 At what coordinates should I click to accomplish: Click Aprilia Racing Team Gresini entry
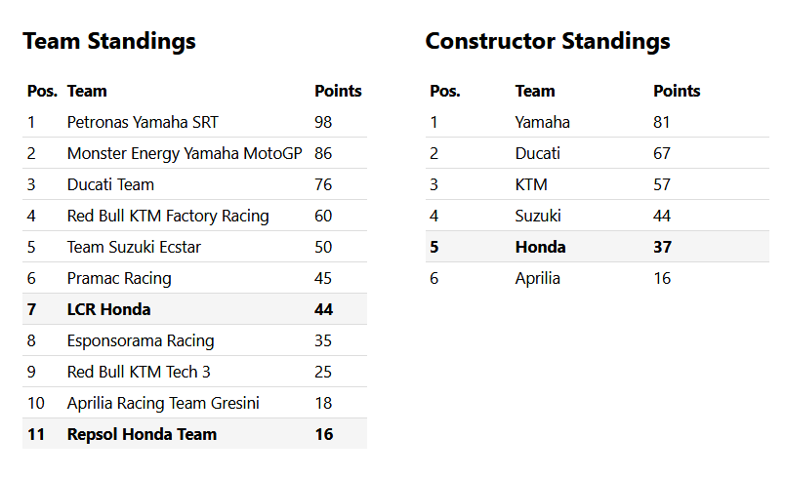click(x=163, y=403)
